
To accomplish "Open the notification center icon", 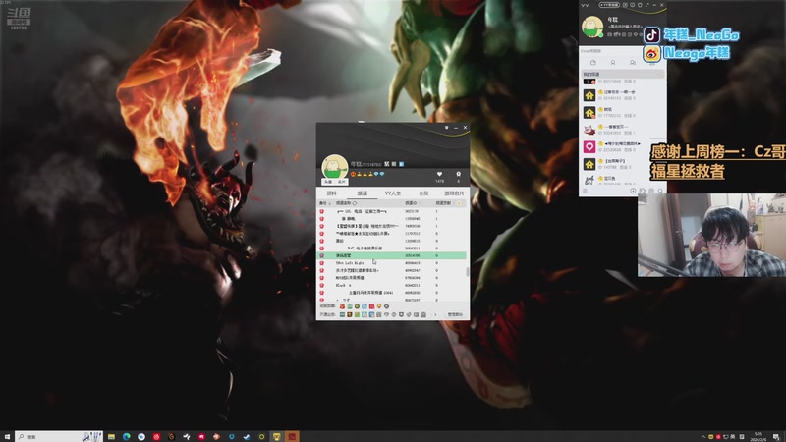I will (x=776, y=437).
